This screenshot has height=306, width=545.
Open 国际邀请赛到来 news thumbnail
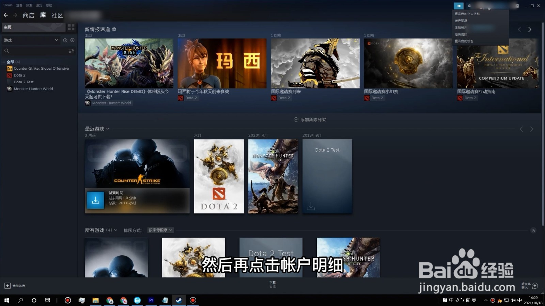click(315, 63)
